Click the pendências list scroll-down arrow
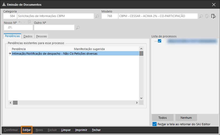 [x=141, y=98]
